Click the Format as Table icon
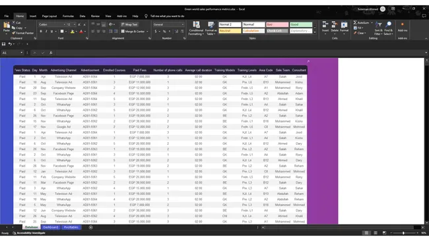 tap(211, 28)
